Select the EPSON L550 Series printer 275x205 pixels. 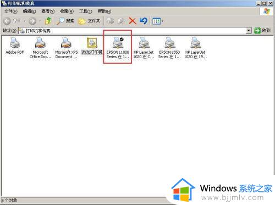[x=169, y=48]
